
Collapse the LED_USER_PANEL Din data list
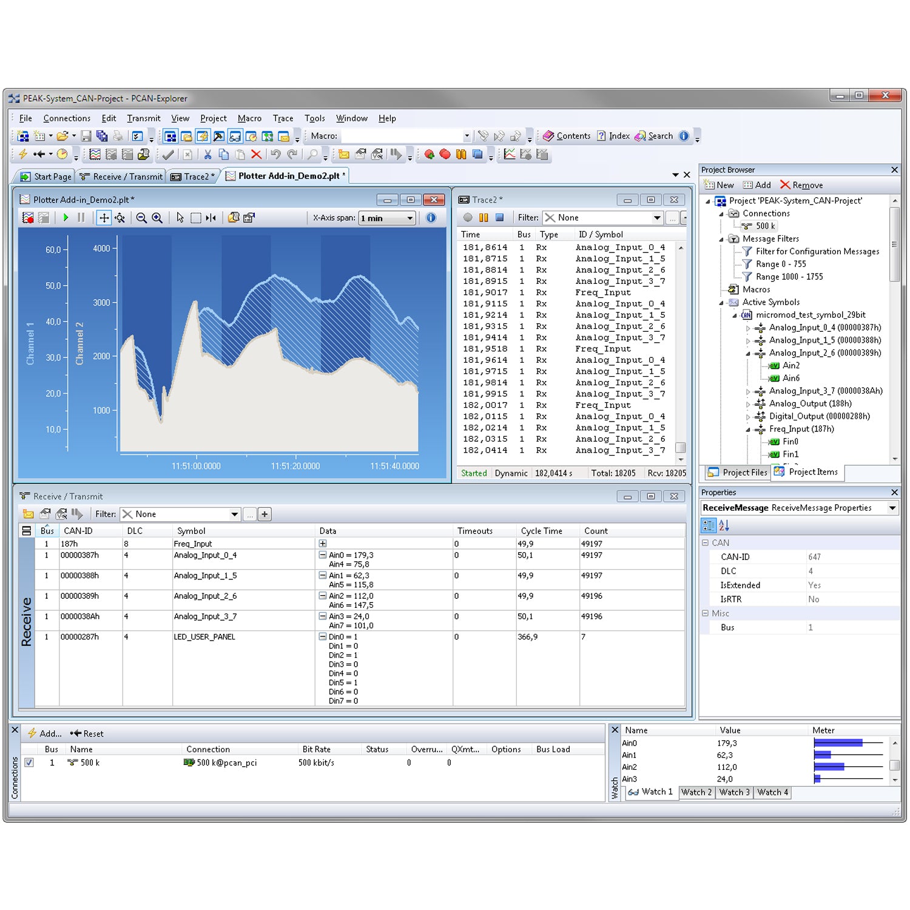323,637
